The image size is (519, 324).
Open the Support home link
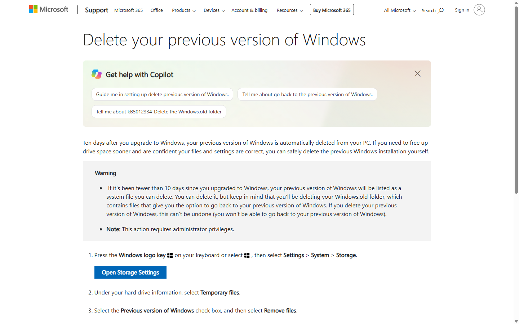(x=96, y=10)
